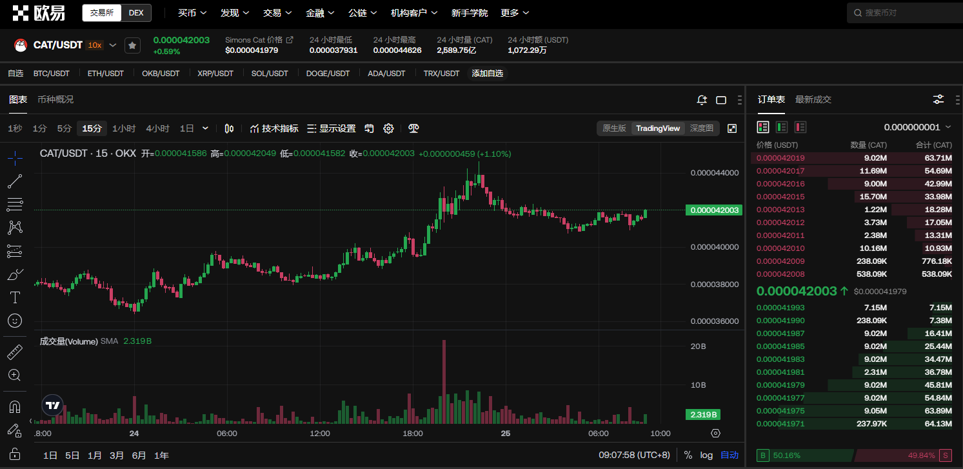Switch chart to depth map view
The image size is (963, 469).
tap(701, 128)
